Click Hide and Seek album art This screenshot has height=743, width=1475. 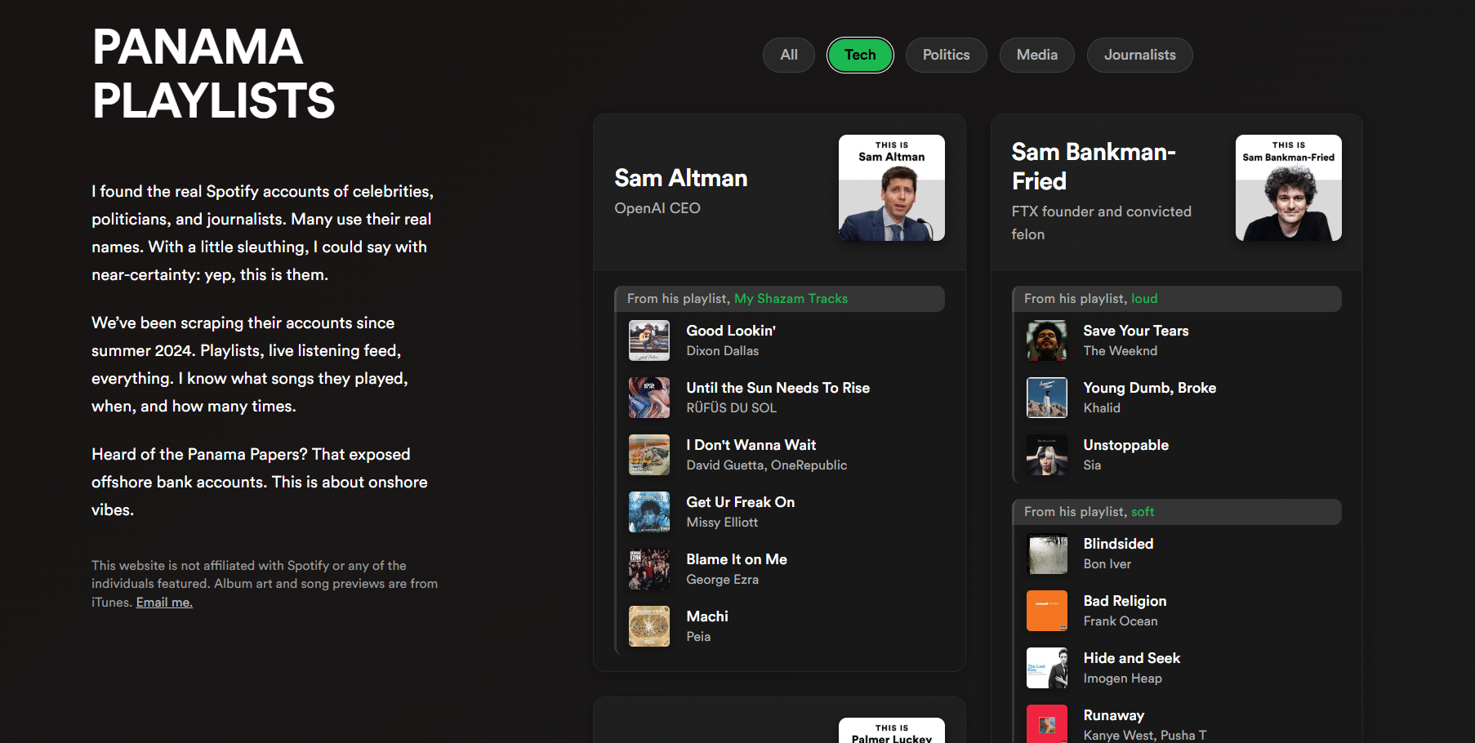[1047, 668]
